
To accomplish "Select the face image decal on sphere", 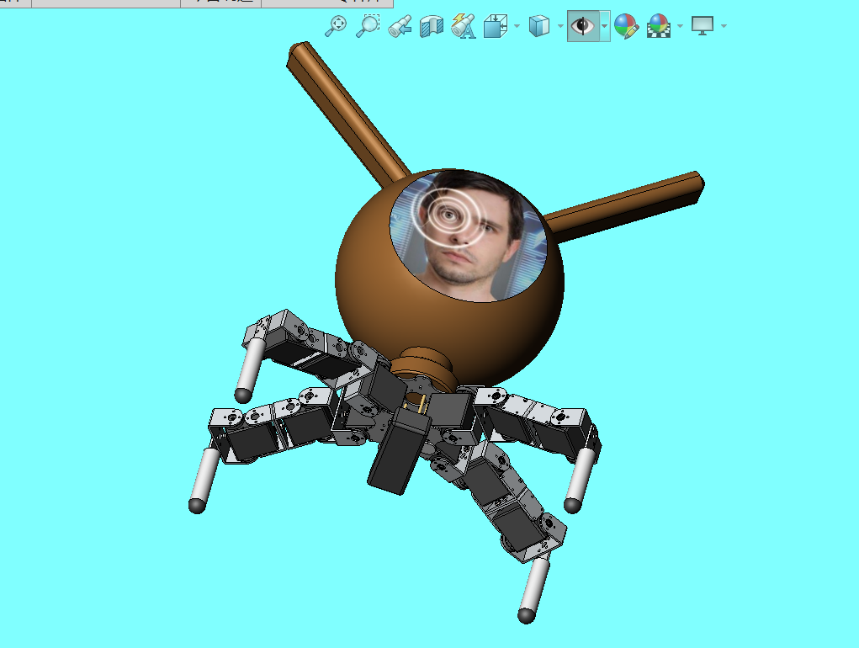I will [x=469, y=236].
